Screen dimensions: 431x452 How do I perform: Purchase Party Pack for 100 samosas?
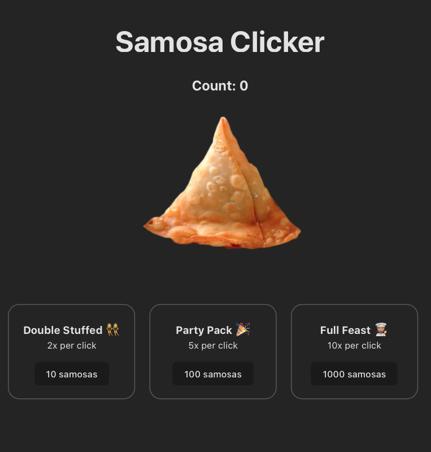pyautogui.click(x=213, y=374)
